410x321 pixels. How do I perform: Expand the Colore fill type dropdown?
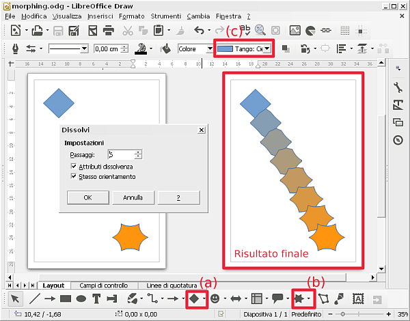[210, 49]
